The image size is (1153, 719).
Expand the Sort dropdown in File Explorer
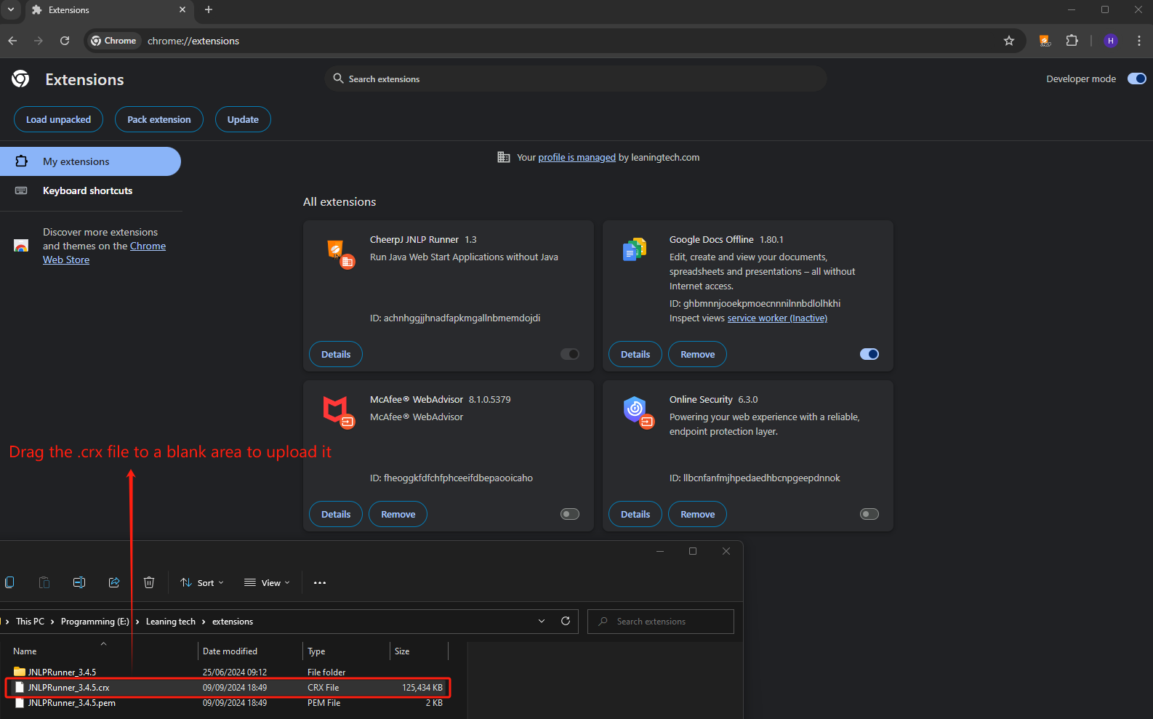coord(202,582)
